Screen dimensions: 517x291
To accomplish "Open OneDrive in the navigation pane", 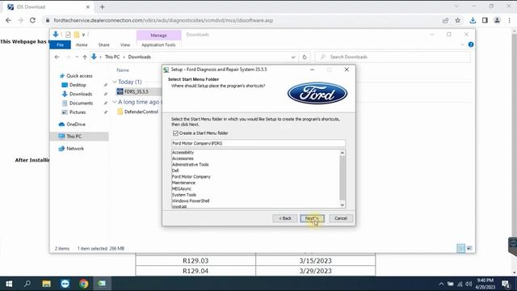I will tap(76, 124).
